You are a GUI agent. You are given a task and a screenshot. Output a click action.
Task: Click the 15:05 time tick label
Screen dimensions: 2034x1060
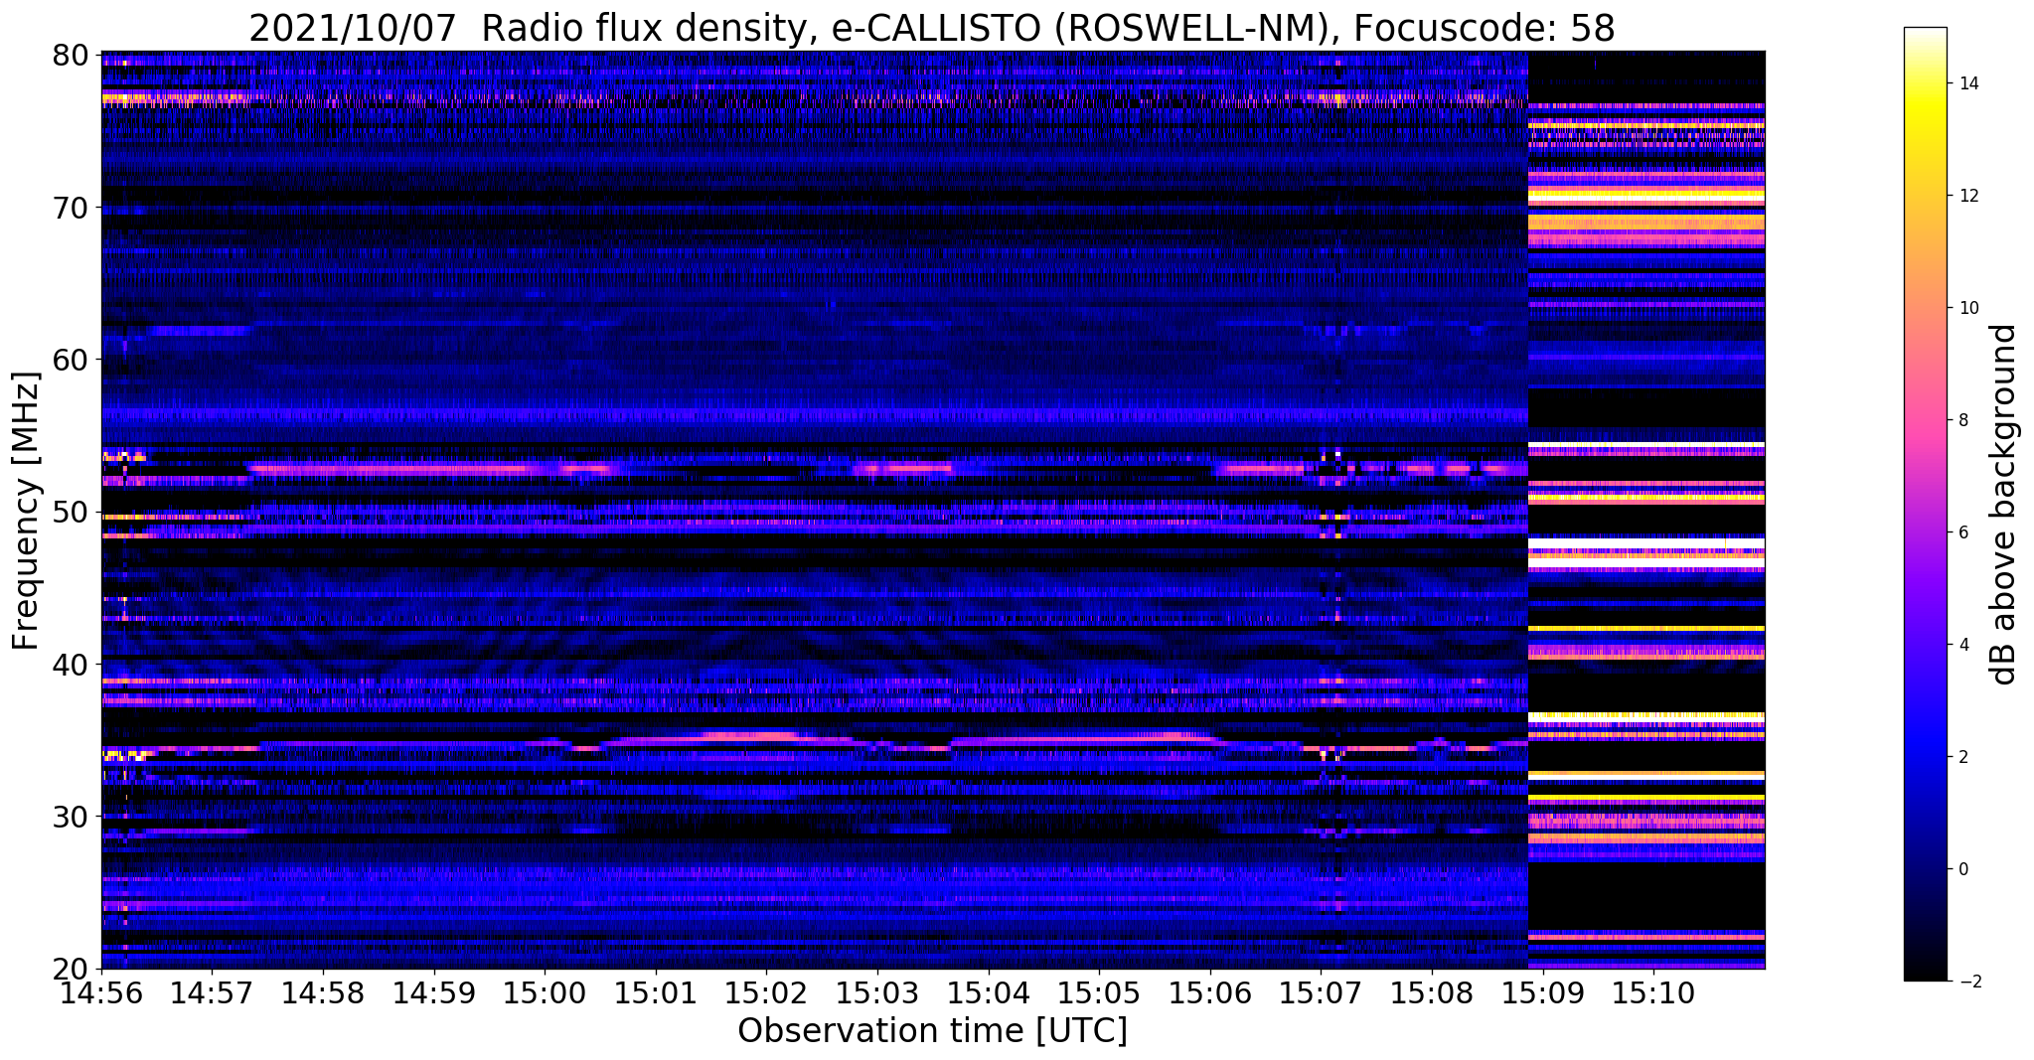tap(1099, 993)
